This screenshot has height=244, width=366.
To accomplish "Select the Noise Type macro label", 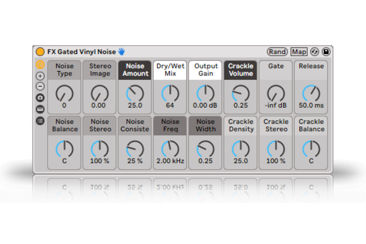I will click(64, 70).
